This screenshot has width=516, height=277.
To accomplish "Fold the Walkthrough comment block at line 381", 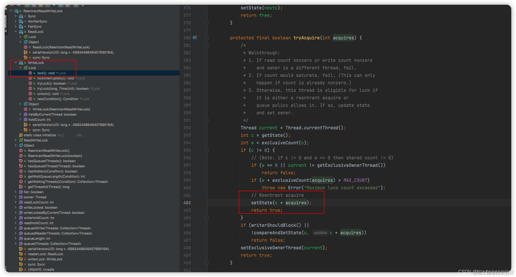I will (207, 45).
